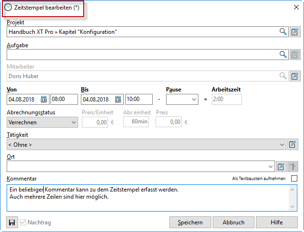This screenshot has width=304, height=232.
Task: Click the search magnifier in the Projekt field
Action: [283, 32]
